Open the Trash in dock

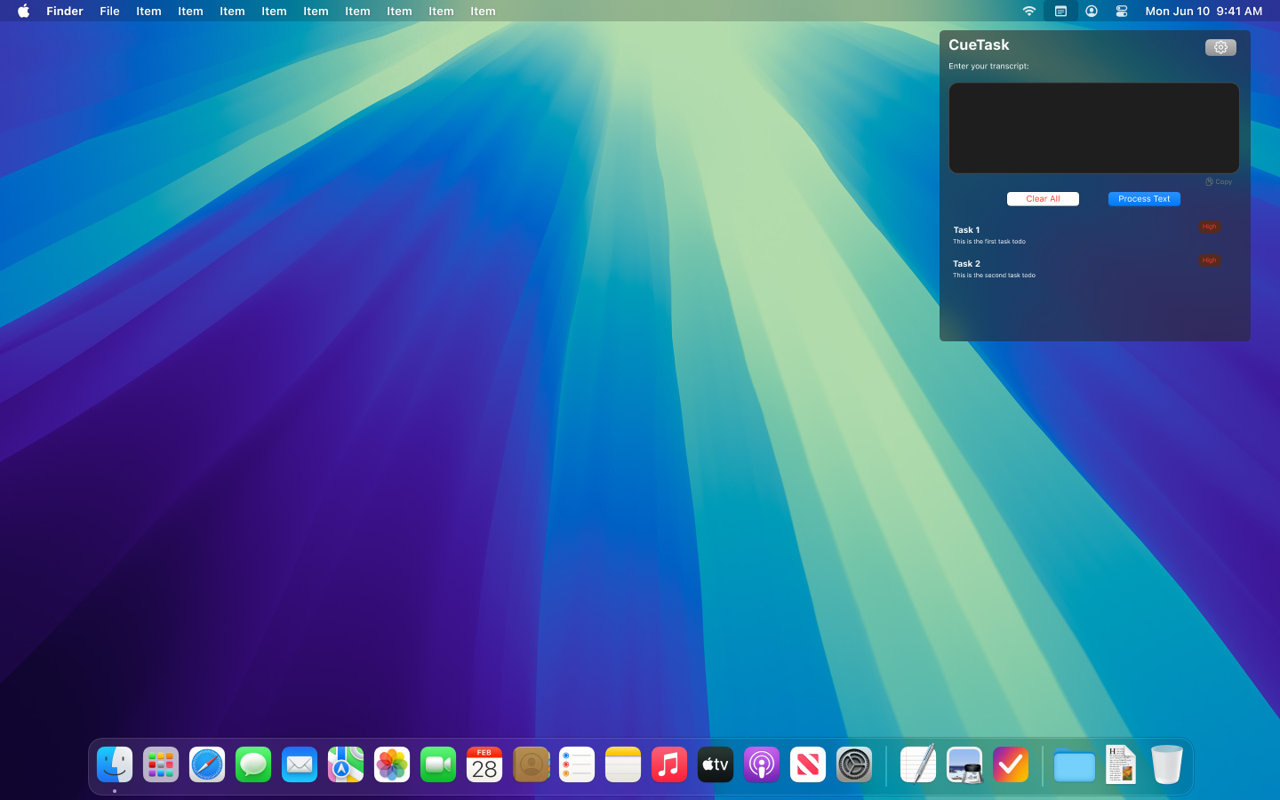click(x=1166, y=764)
